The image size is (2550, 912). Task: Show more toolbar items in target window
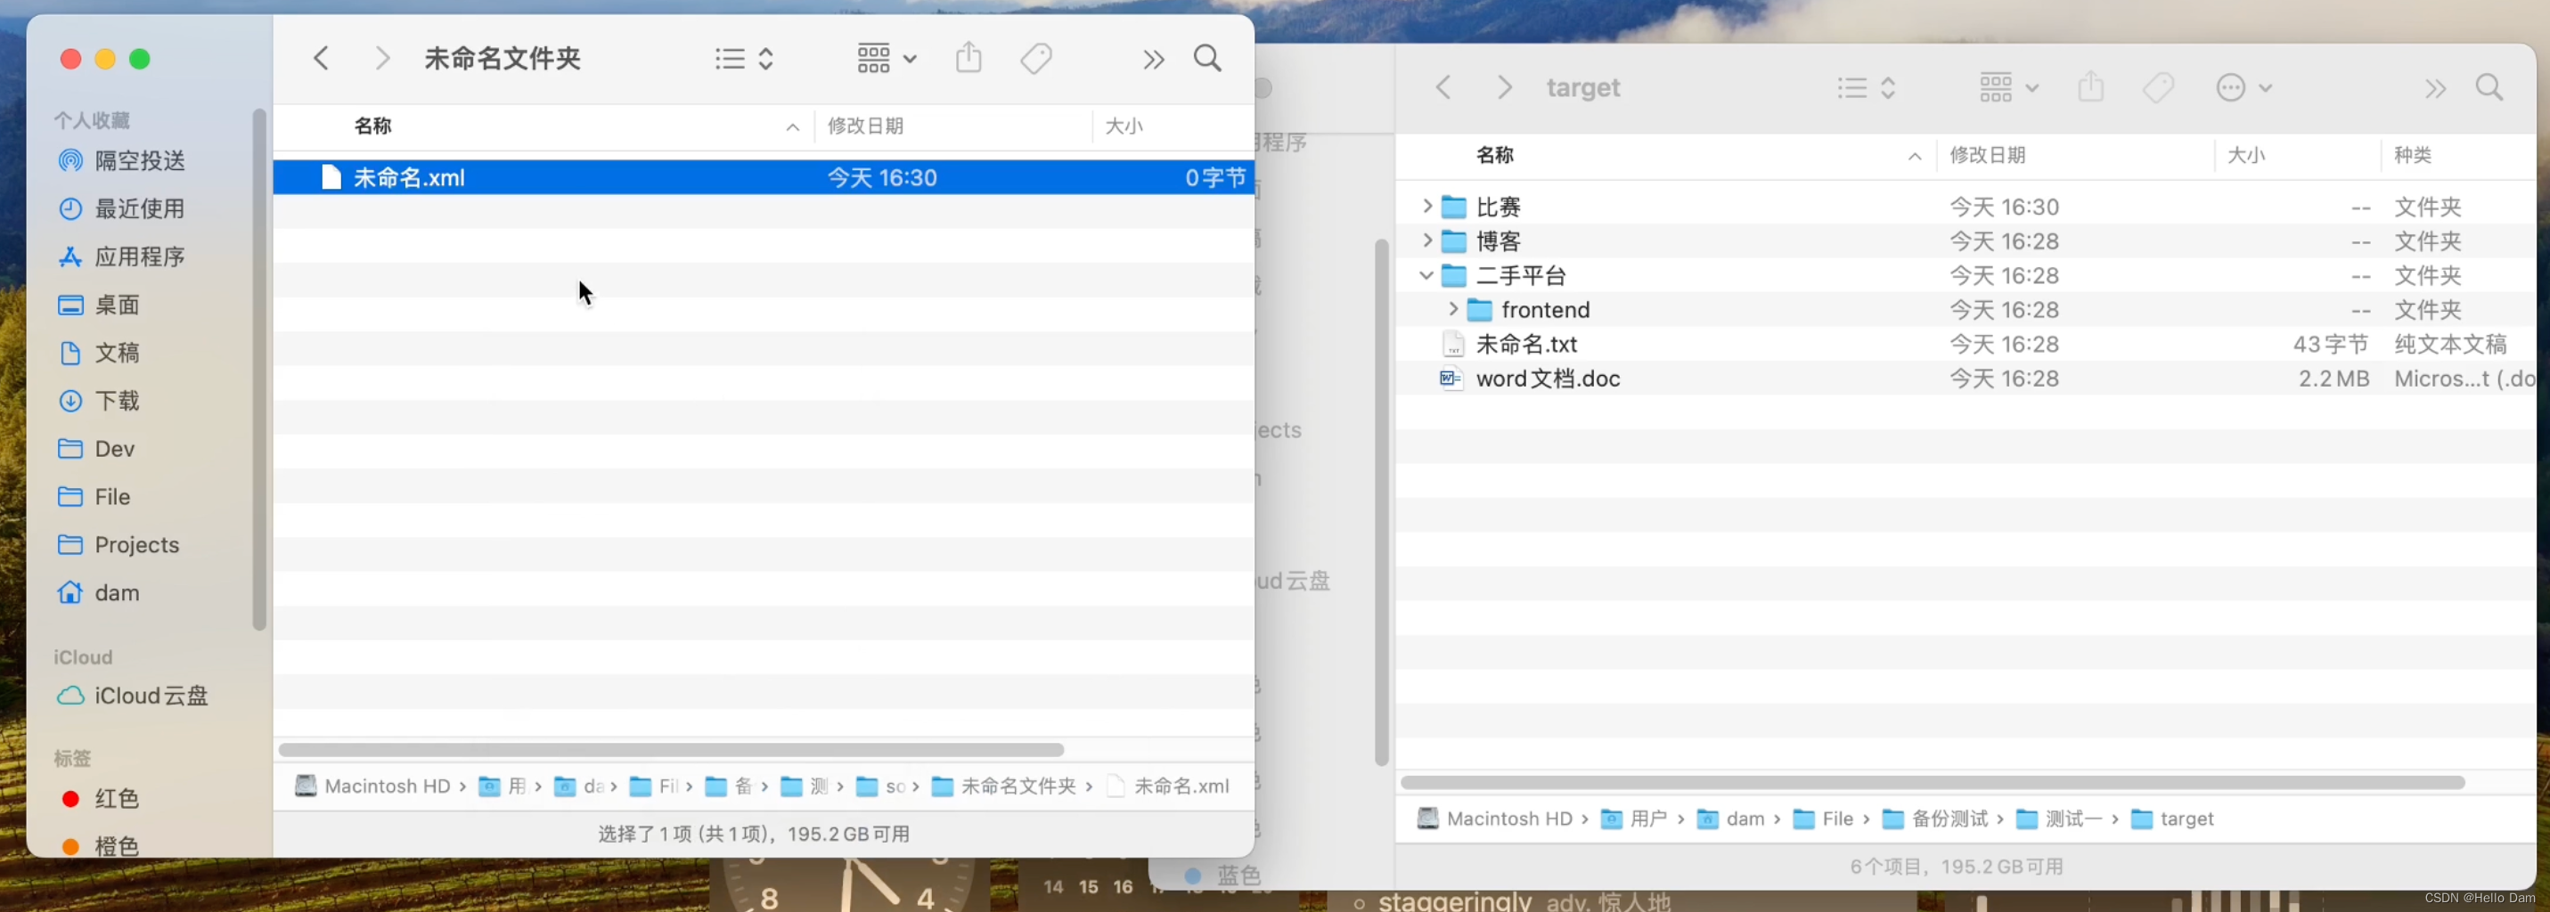(2435, 89)
